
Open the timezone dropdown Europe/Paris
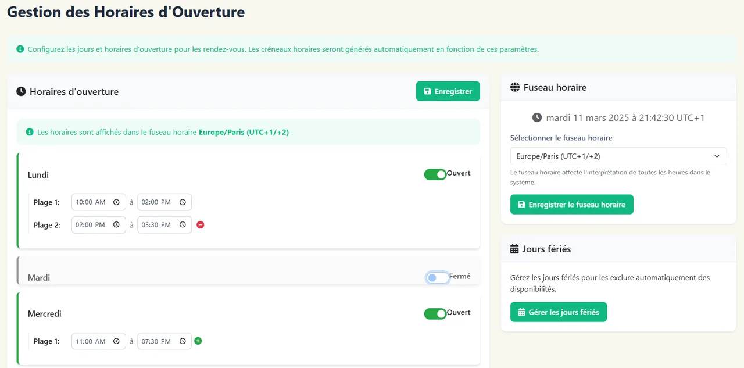click(618, 156)
